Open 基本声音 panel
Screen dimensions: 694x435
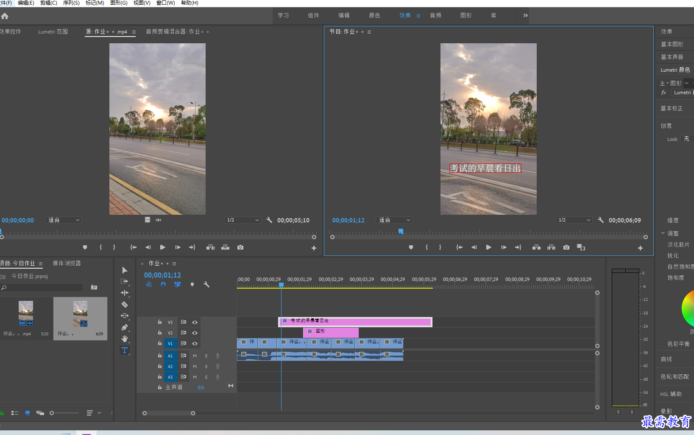(672, 57)
